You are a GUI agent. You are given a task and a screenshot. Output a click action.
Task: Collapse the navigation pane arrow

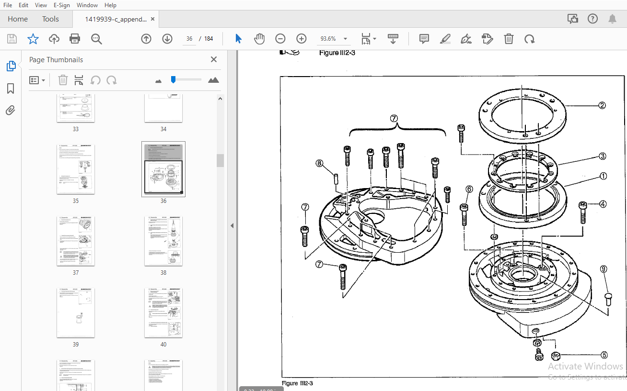tap(232, 225)
